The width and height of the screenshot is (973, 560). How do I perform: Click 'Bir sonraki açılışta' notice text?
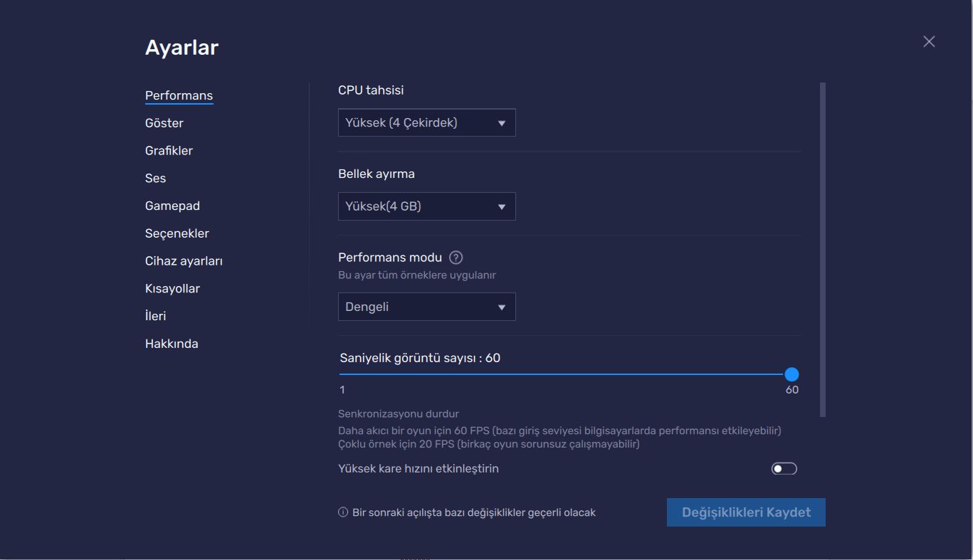click(474, 512)
